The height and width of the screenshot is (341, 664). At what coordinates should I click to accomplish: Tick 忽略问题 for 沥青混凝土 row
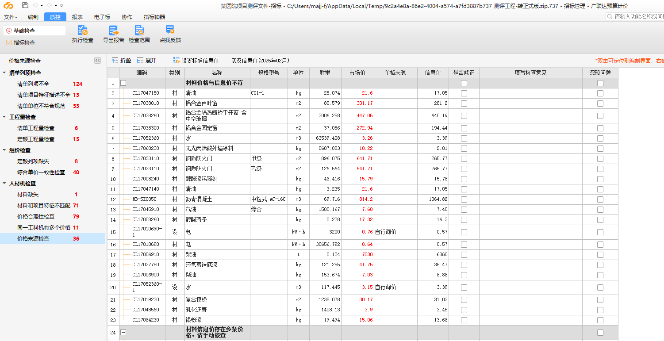(600, 199)
